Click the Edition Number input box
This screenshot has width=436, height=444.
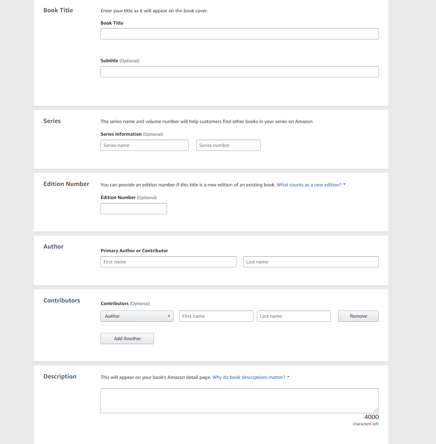pos(134,209)
